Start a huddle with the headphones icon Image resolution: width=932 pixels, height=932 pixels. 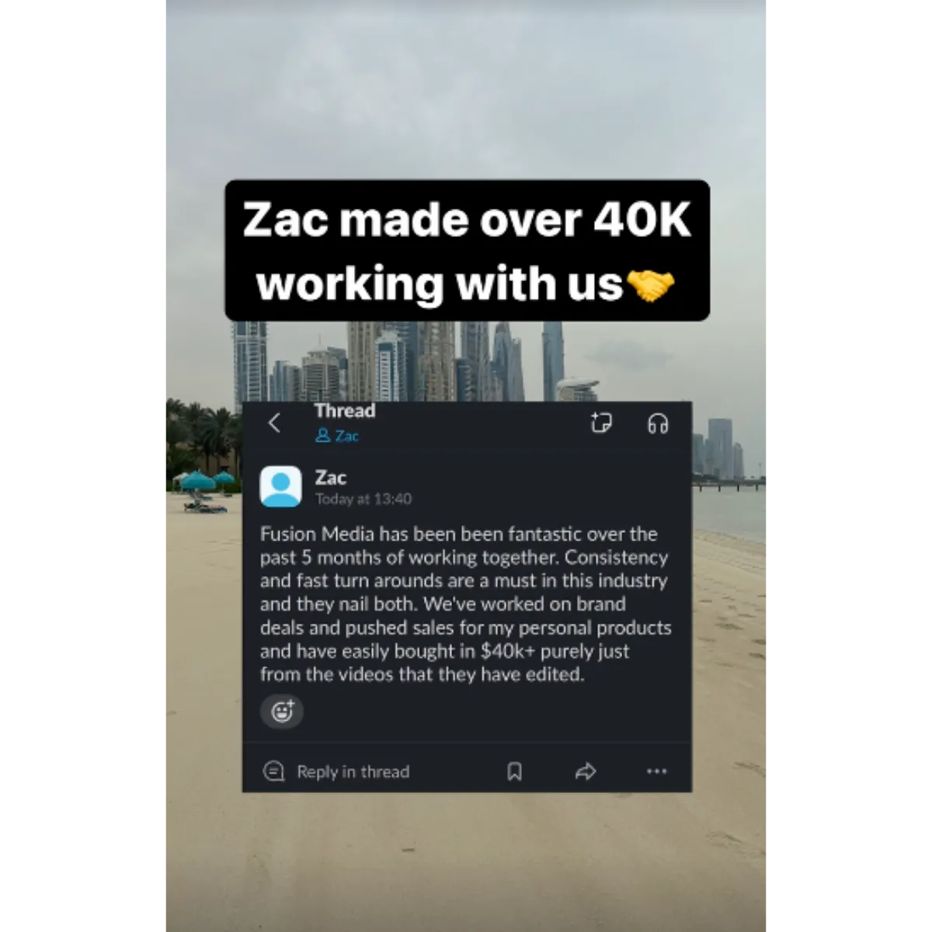point(658,423)
